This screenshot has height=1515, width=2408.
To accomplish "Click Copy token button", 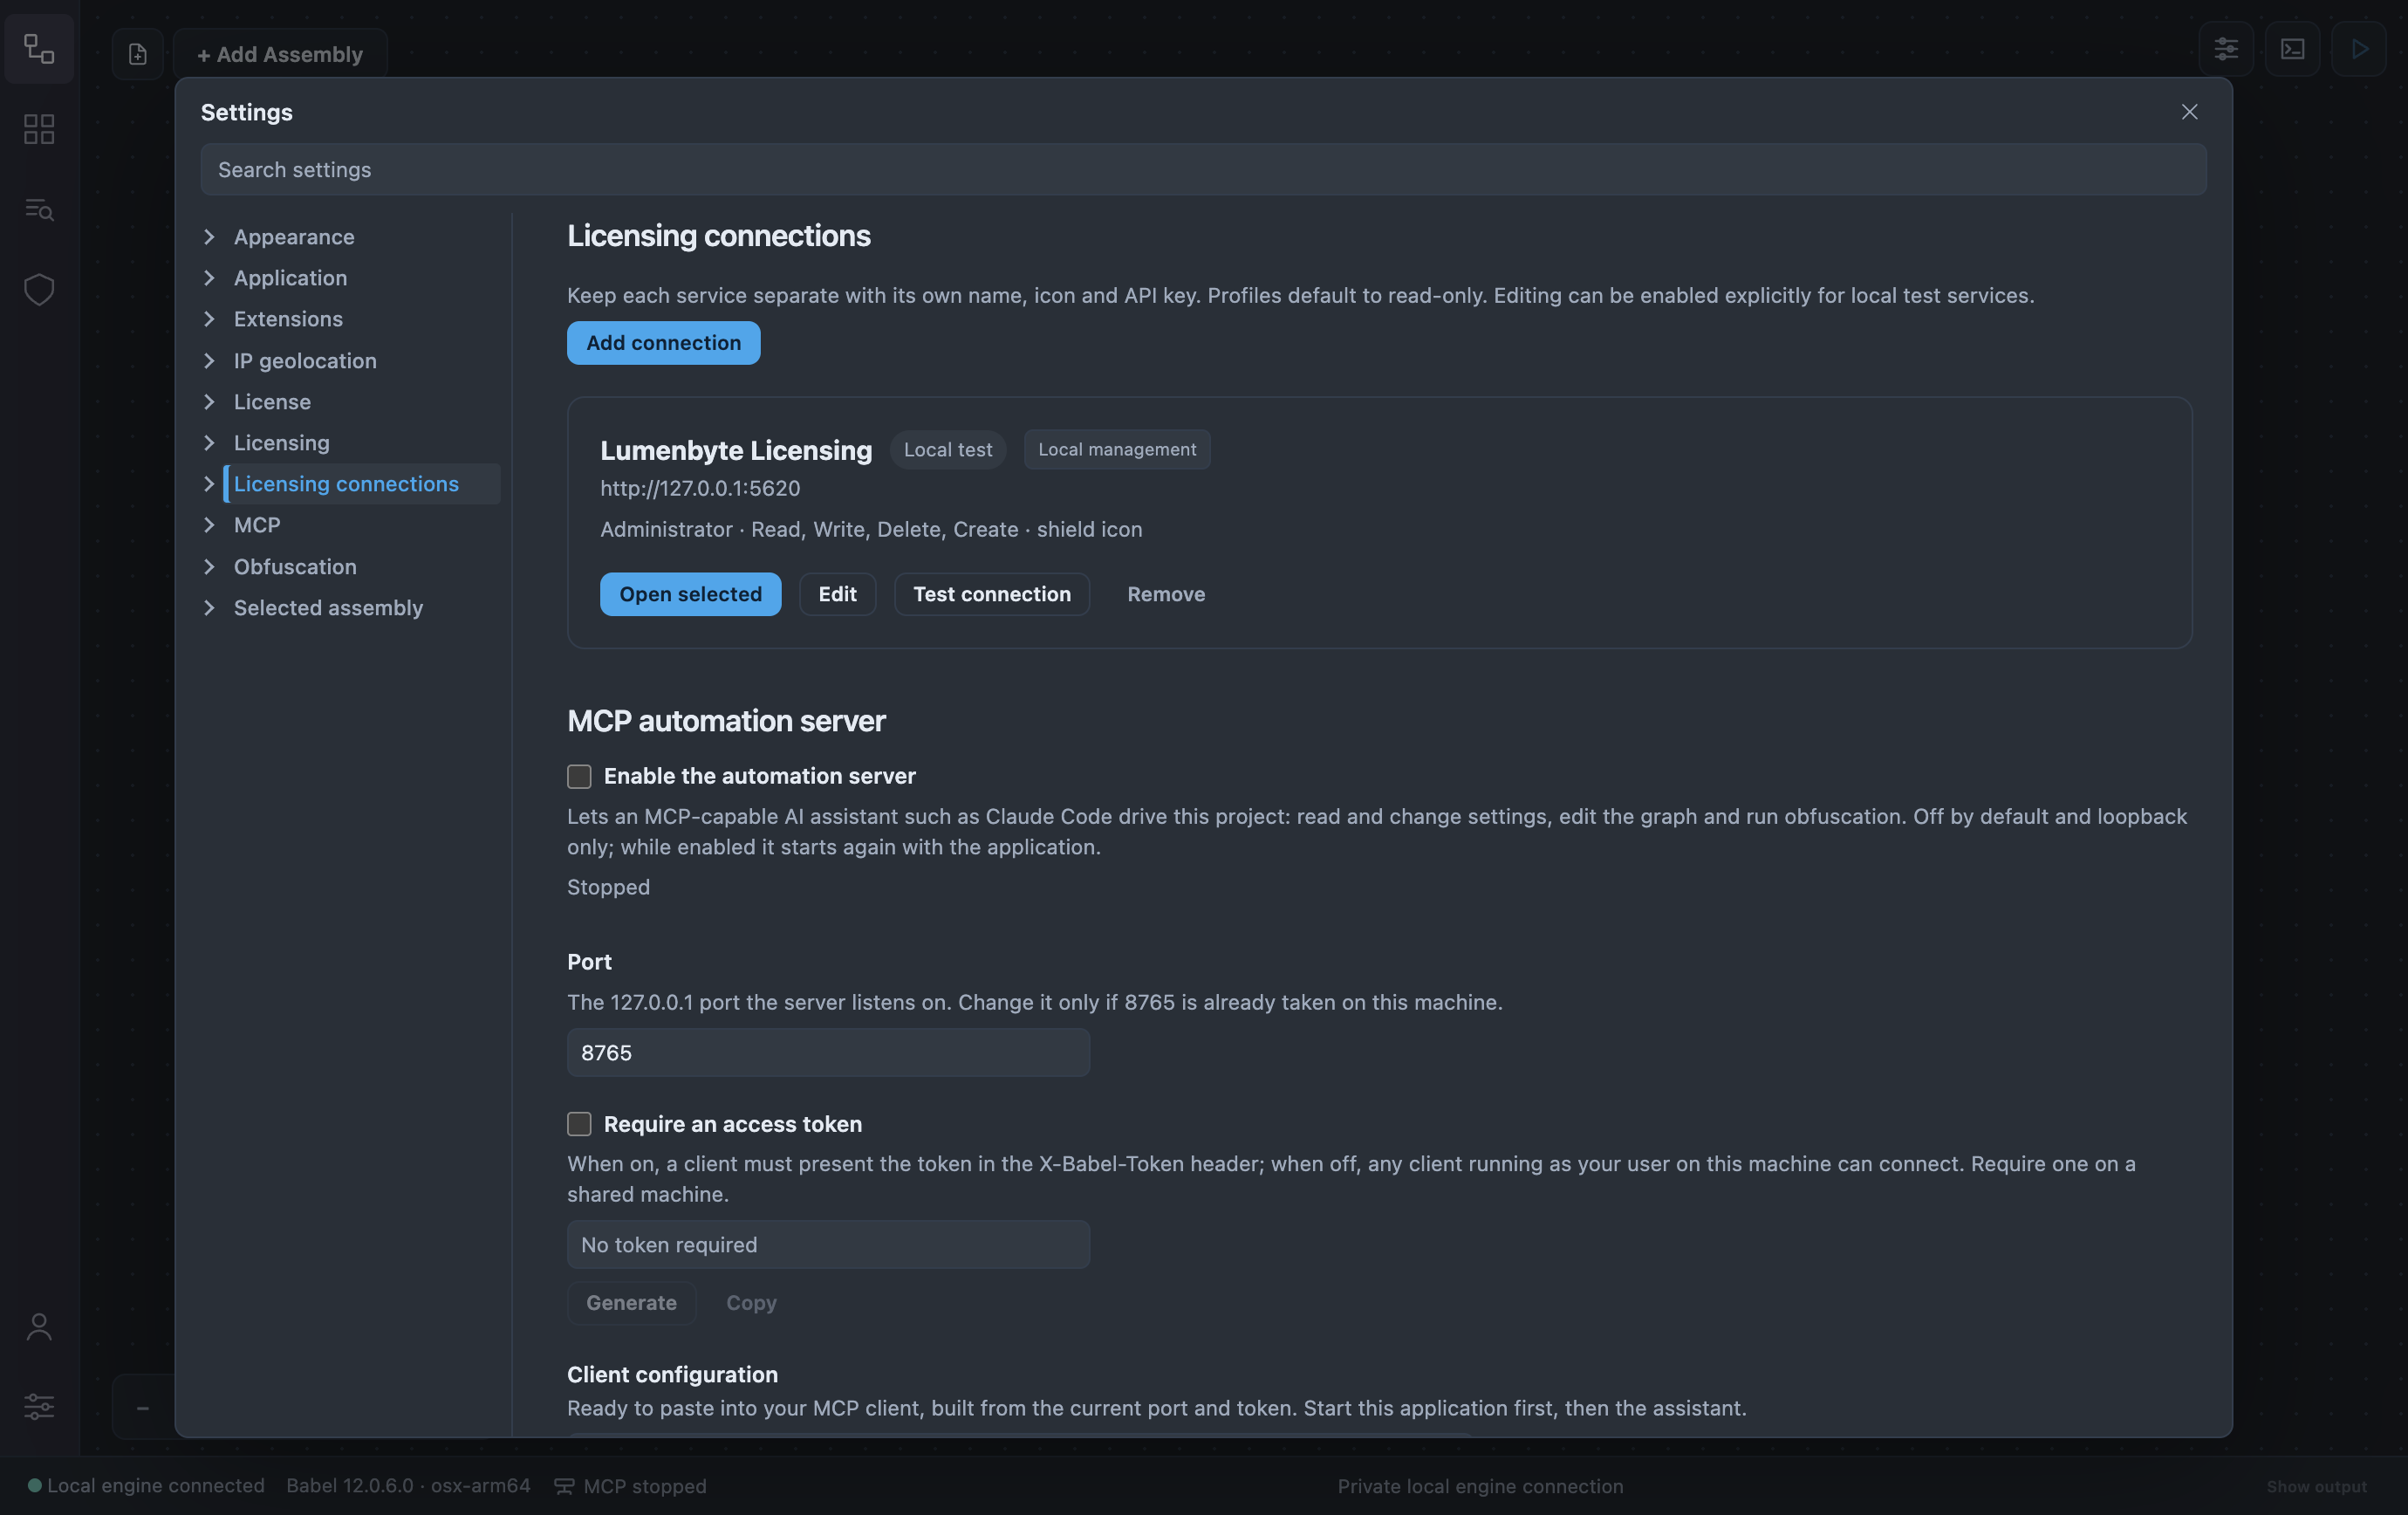I will click(751, 1303).
